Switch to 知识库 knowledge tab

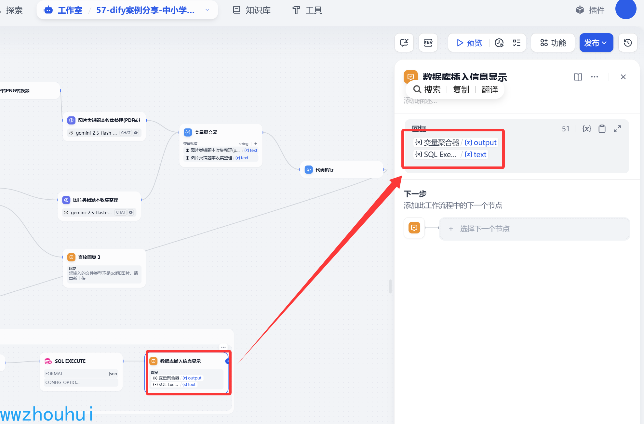coord(252,10)
